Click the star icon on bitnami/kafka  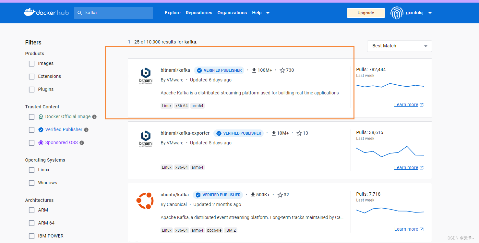click(282, 70)
